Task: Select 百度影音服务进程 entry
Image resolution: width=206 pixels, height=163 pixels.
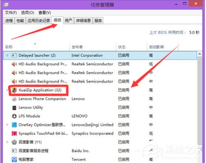Action: tap(33, 151)
